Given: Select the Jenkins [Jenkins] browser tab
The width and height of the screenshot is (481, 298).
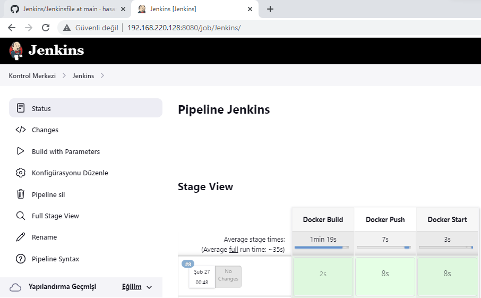Looking at the screenshot, I should point(195,9).
